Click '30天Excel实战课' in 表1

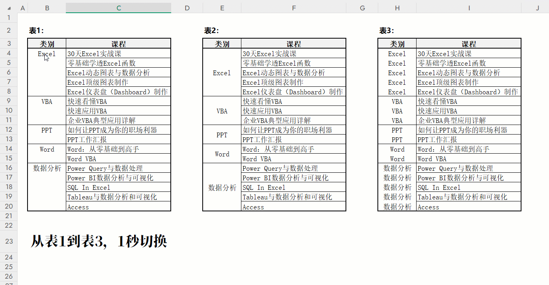(118, 53)
